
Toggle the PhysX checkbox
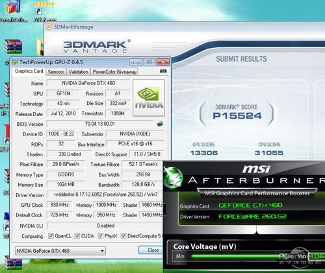[x=100, y=236]
